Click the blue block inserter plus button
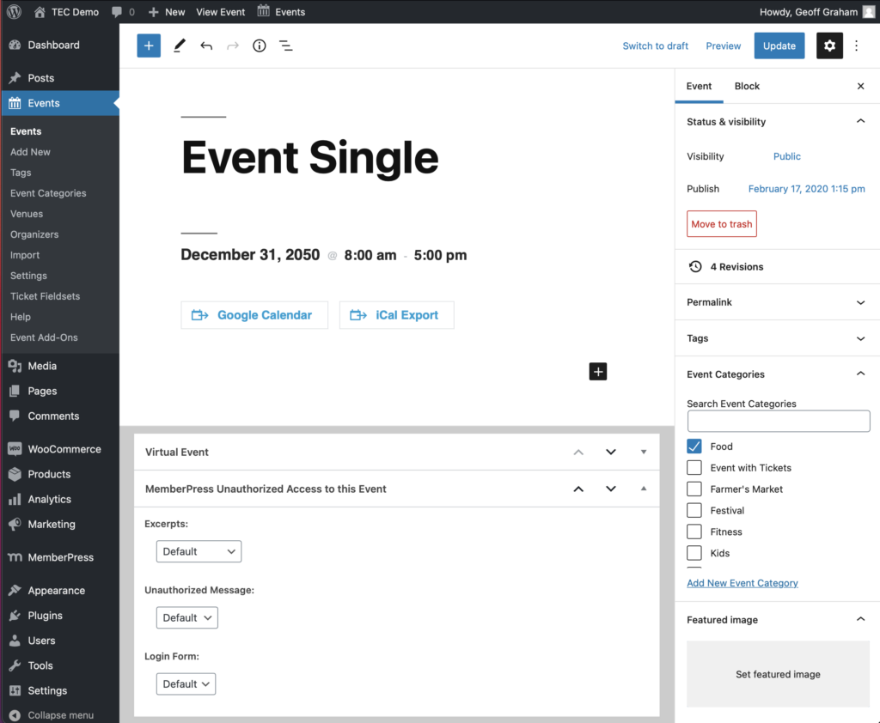Viewport: 880px width, 723px height. [149, 46]
